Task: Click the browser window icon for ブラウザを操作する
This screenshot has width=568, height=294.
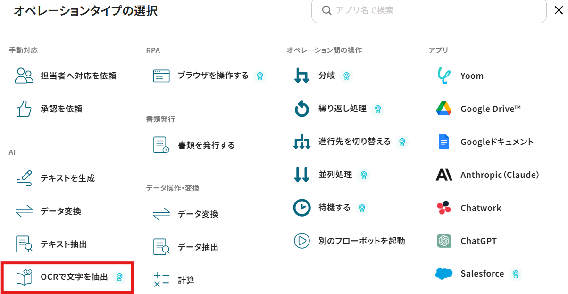Action: pyautogui.click(x=161, y=76)
